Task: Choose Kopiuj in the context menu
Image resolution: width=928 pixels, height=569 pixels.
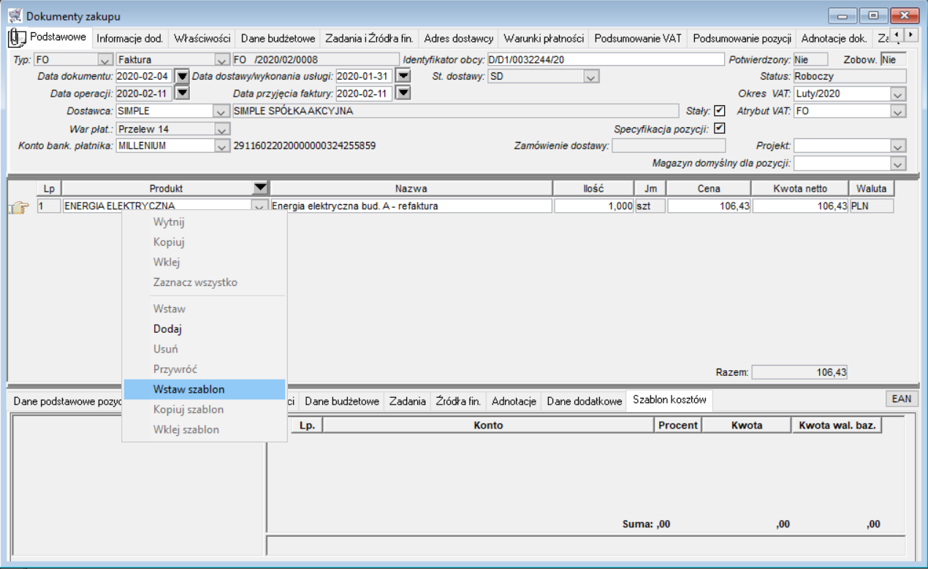Action: point(205,242)
